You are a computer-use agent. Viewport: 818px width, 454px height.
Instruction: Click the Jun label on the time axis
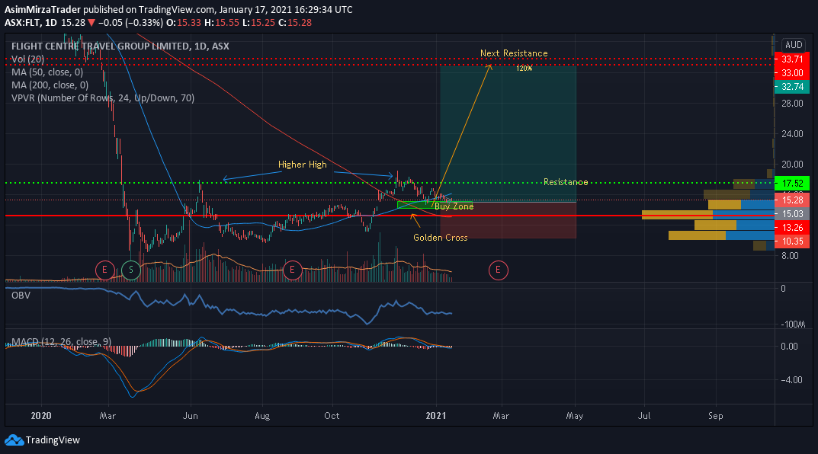(x=191, y=416)
